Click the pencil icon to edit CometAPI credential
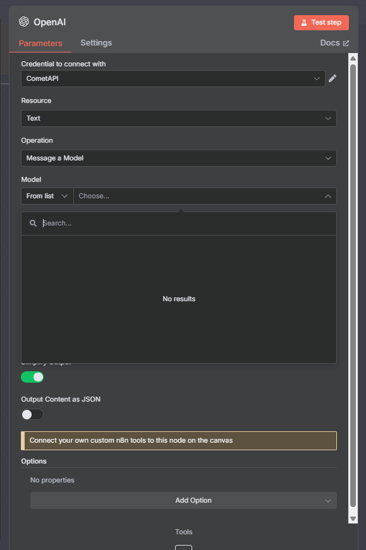This screenshot has width=366, height=550. pyautogui.click(x=332, y=78)
